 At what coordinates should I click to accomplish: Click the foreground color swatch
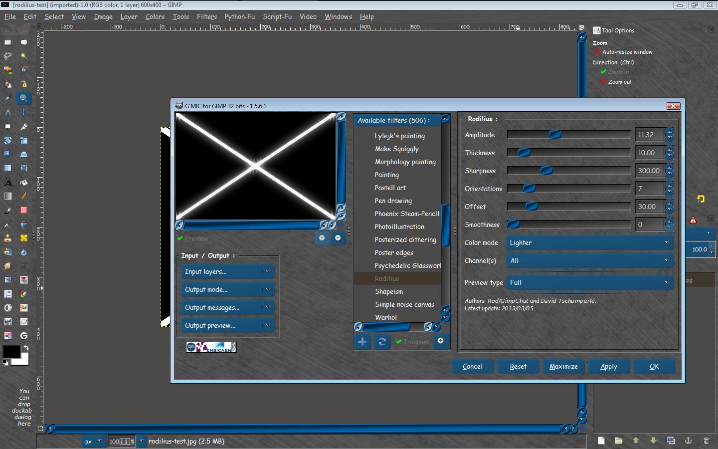11,351
